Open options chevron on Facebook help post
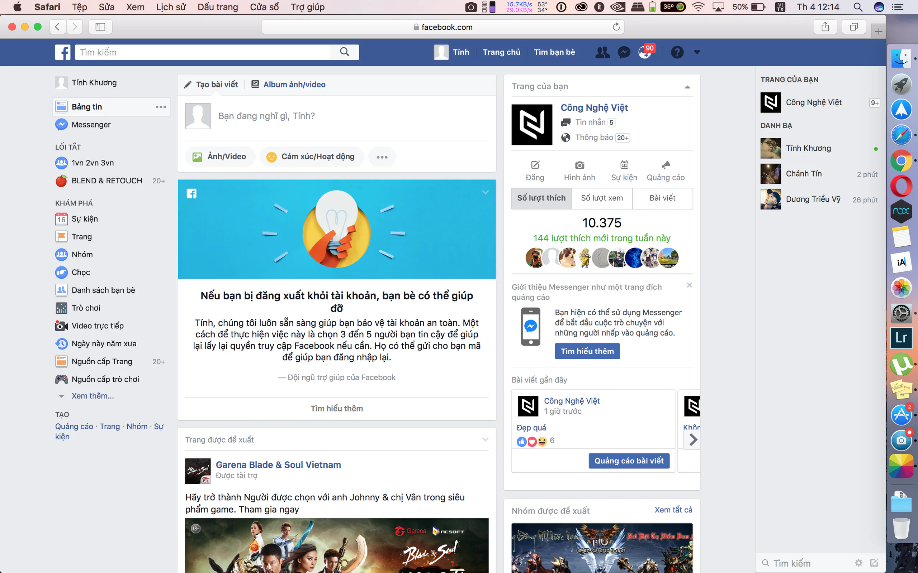The image size is (918, 573). pyautogui.click(x=485, y=192)
